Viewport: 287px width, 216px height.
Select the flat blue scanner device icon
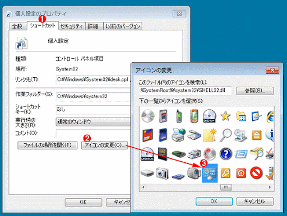[x=178, y=176]
